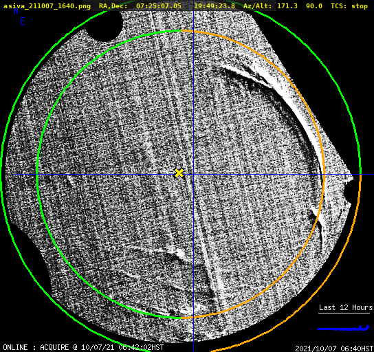Select the Dec value 19:49:23.8
The height and width of the screenshot is (352, 374).
[x=214, y=6]
